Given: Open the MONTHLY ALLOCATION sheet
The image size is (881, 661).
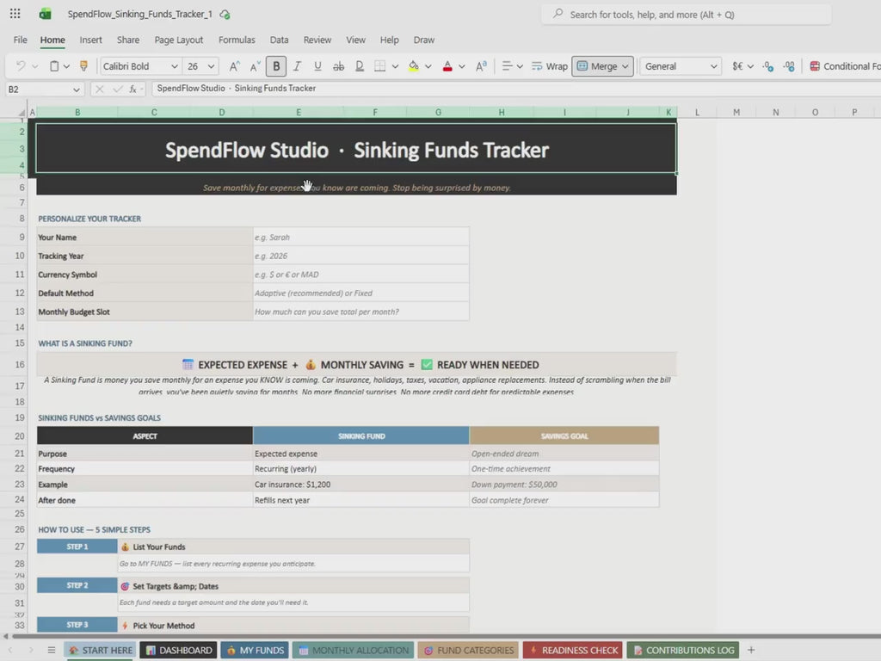Looking at the screenshot, I should click(x=354, y=651).
